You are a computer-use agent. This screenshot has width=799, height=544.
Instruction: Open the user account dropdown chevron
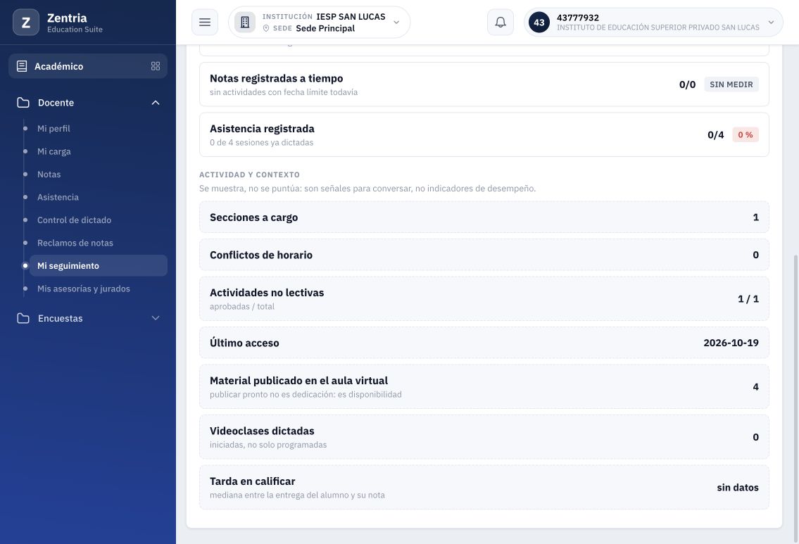[771, 23]
